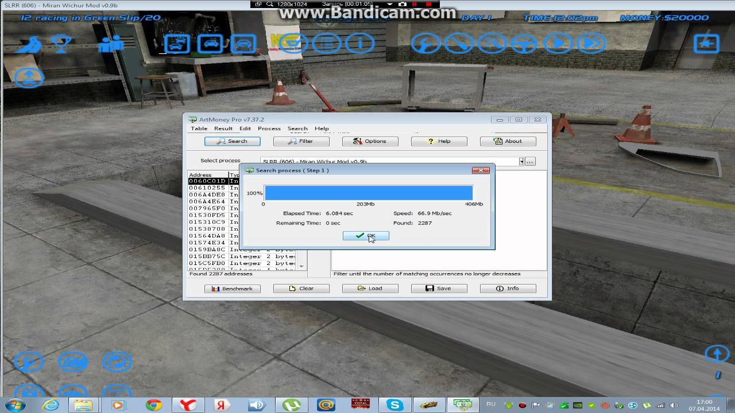The image size is (735, 413).
Task: Click the star icon at game's top-right corner
Action: point(707,44)
